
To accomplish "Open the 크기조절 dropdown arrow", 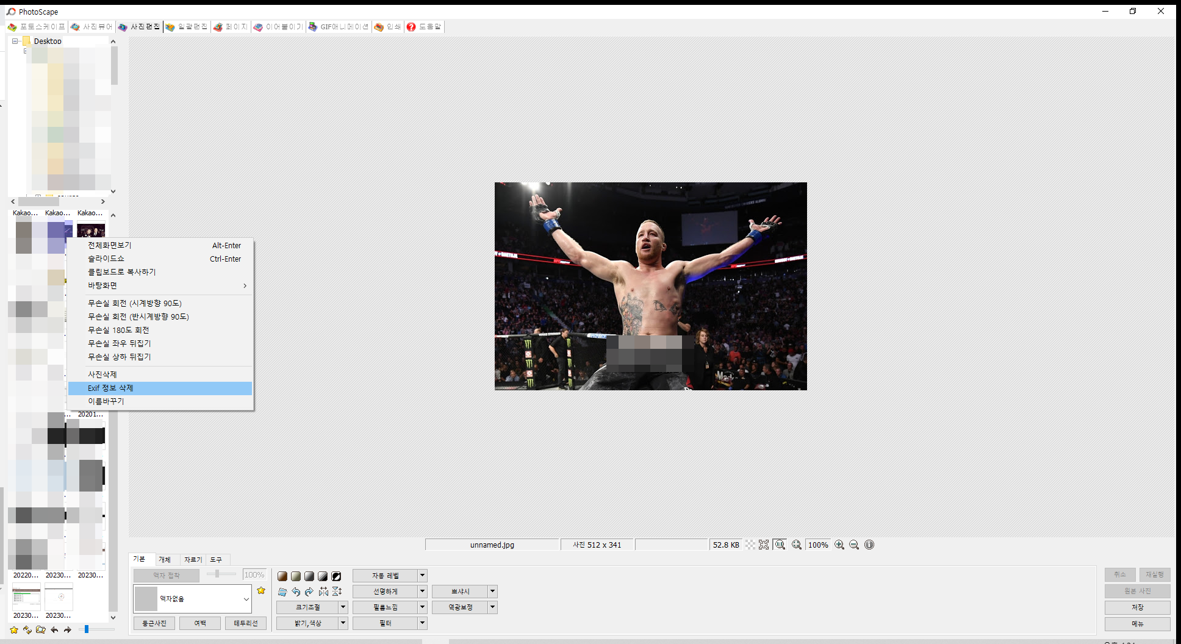I will [x=343, y=607].
